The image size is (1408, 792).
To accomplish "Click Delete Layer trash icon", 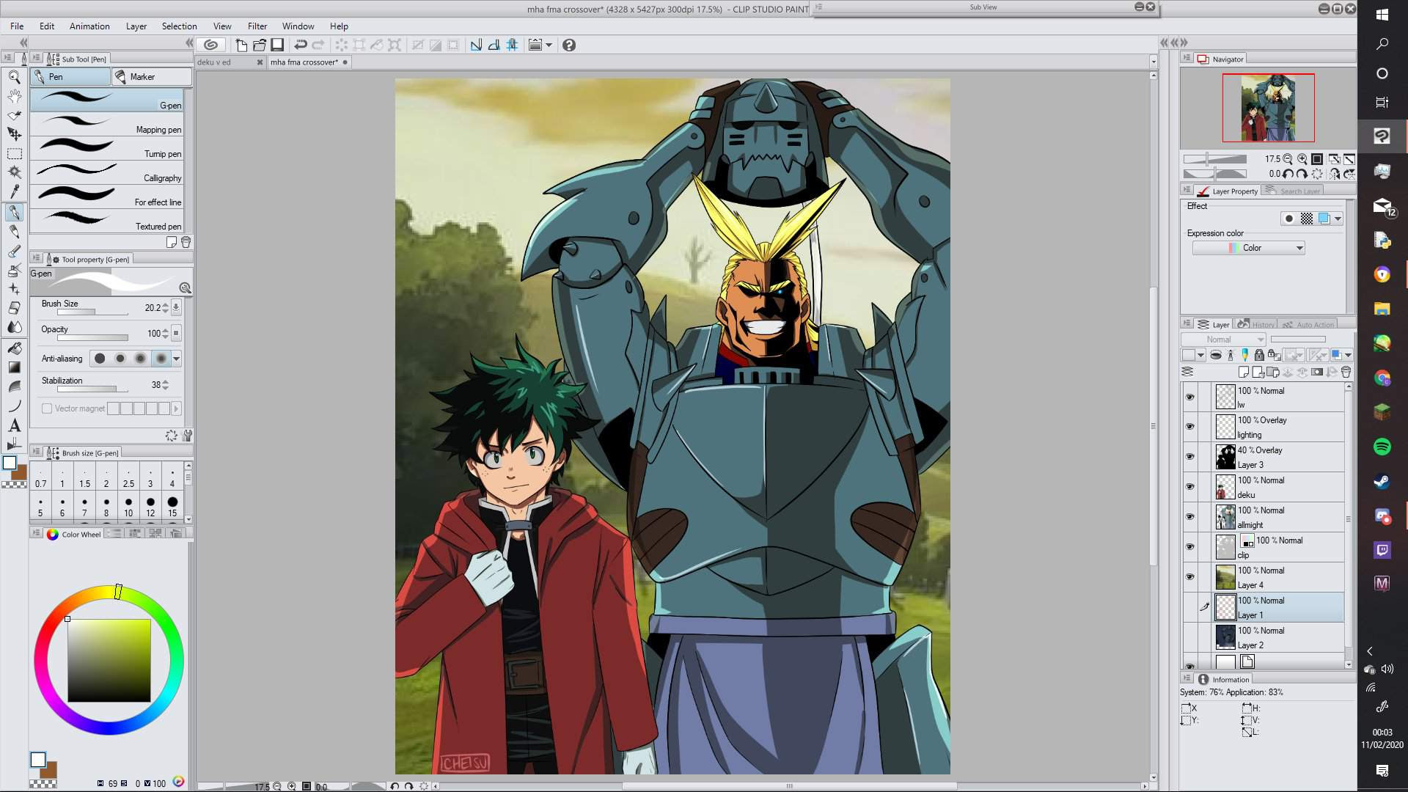I will point(1346,373).
